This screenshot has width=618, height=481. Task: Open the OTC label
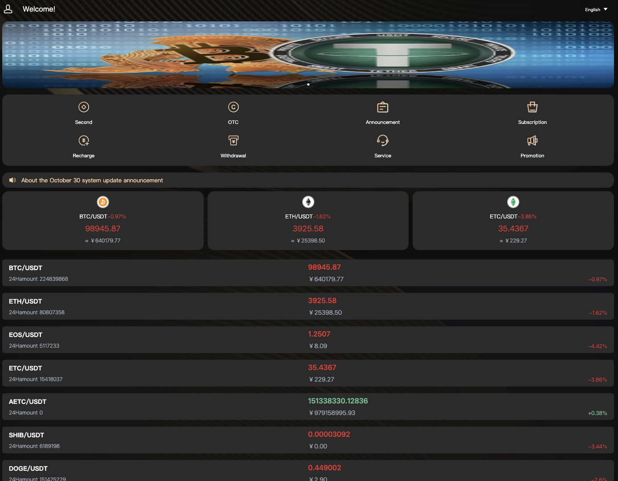coord(233,122)
